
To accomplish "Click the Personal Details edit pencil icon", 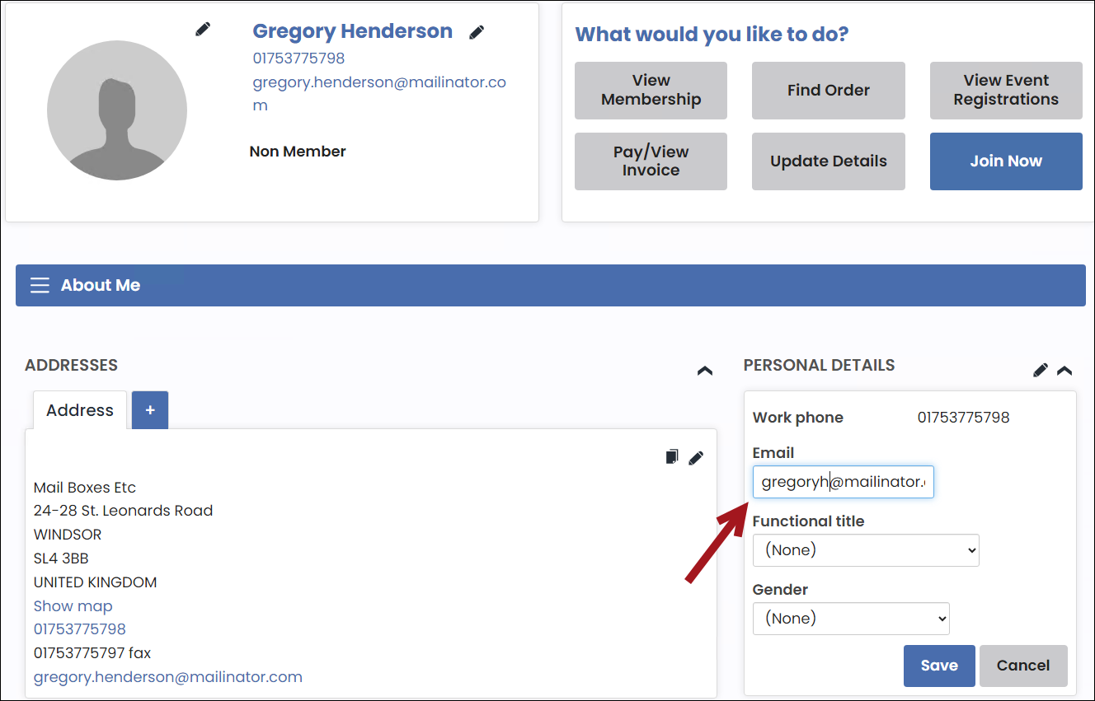I will tap(1041, 370).
